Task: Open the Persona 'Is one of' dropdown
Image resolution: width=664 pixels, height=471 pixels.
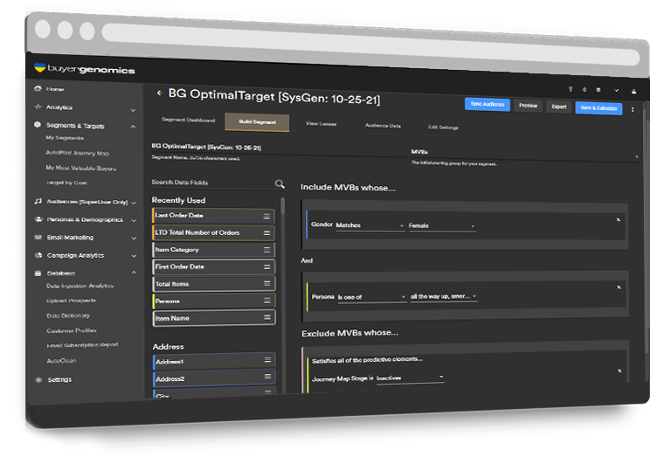Action: point(372,297)
